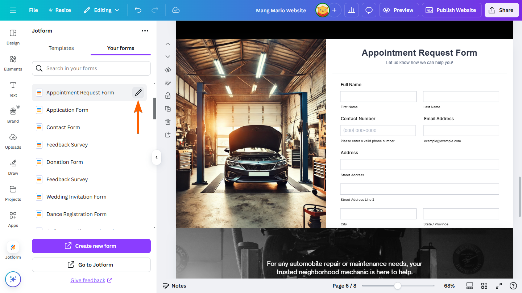Screen dimensions: 522x293
Task: Open the help question mark
Action: point(513,286)
